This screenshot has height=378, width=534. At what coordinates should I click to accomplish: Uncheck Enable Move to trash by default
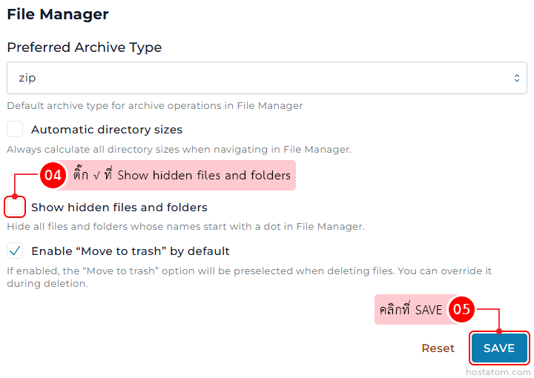click(15, 251)
